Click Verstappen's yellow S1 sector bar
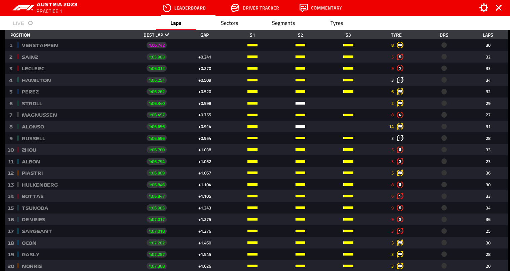This screenshot has height=271, width=510. pyautogui.click(x=252, y=45)
